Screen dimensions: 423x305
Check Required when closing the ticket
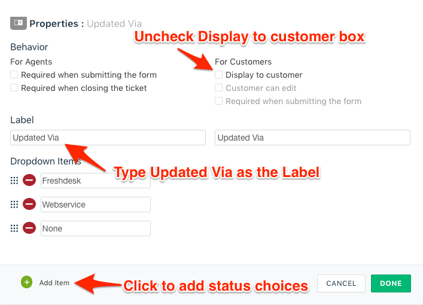coord(14,88)
